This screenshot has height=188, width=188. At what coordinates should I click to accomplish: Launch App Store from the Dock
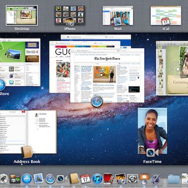click(27, 179)
